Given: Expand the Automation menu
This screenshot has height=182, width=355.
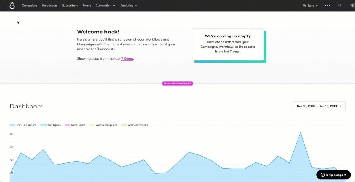Looking at the screenshot, I should [x=105, y=5].
